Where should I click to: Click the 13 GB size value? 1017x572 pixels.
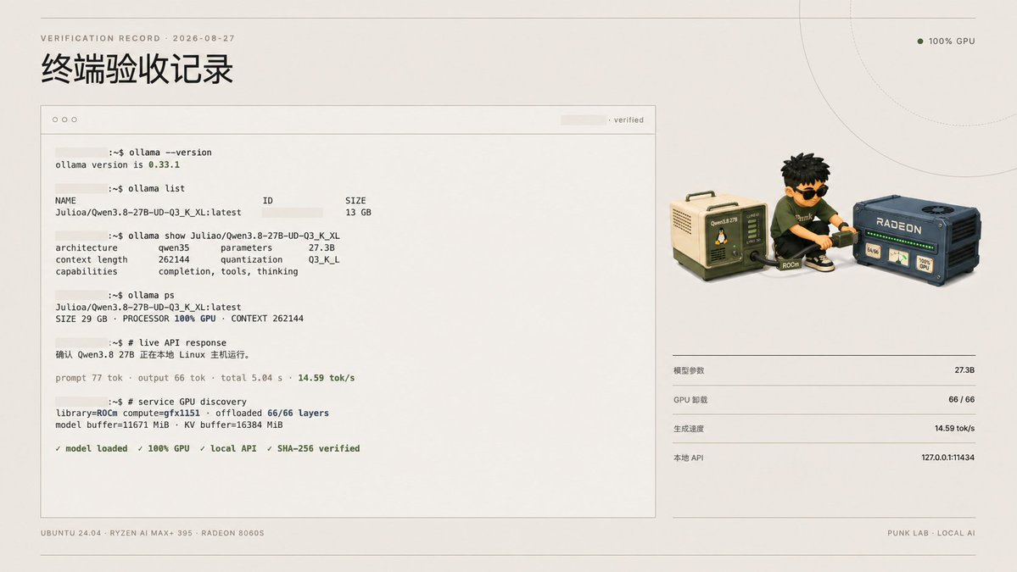coord(358,213)
